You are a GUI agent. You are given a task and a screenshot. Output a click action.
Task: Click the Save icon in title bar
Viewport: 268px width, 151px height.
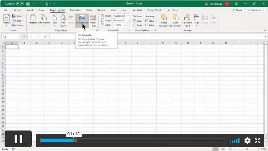[28, 4]
